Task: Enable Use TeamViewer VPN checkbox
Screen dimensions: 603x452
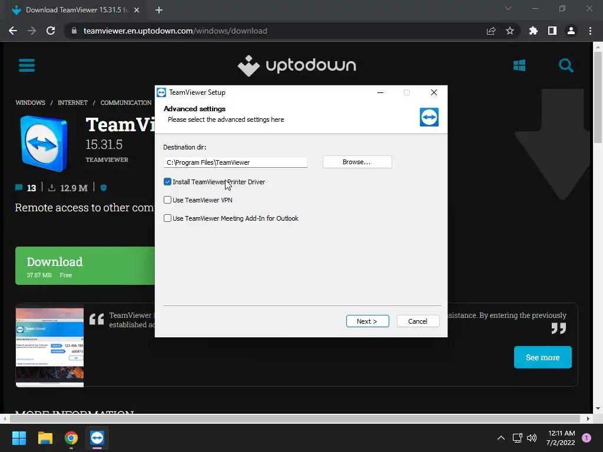Action: tap(167, 200)
